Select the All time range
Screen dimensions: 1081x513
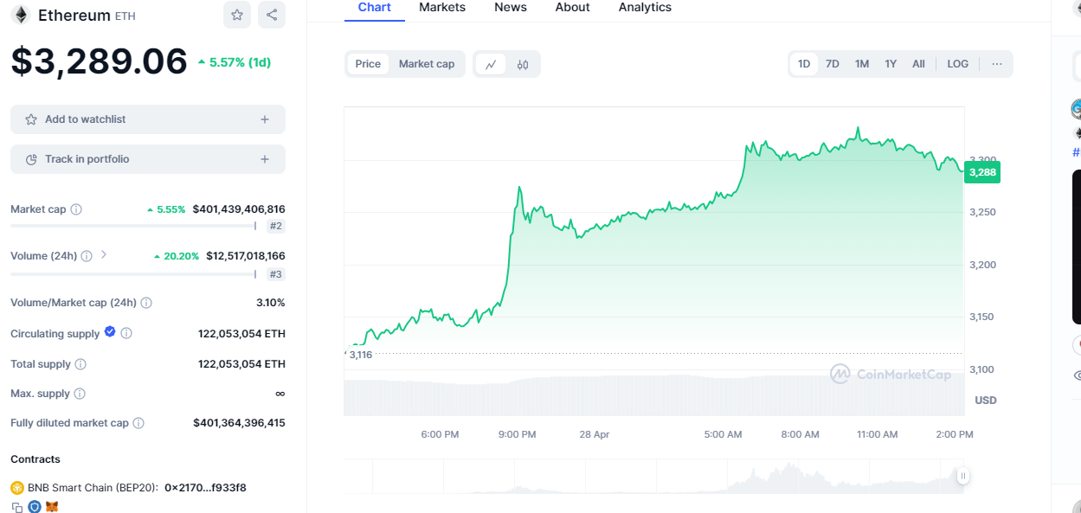[x=919, y=64]
